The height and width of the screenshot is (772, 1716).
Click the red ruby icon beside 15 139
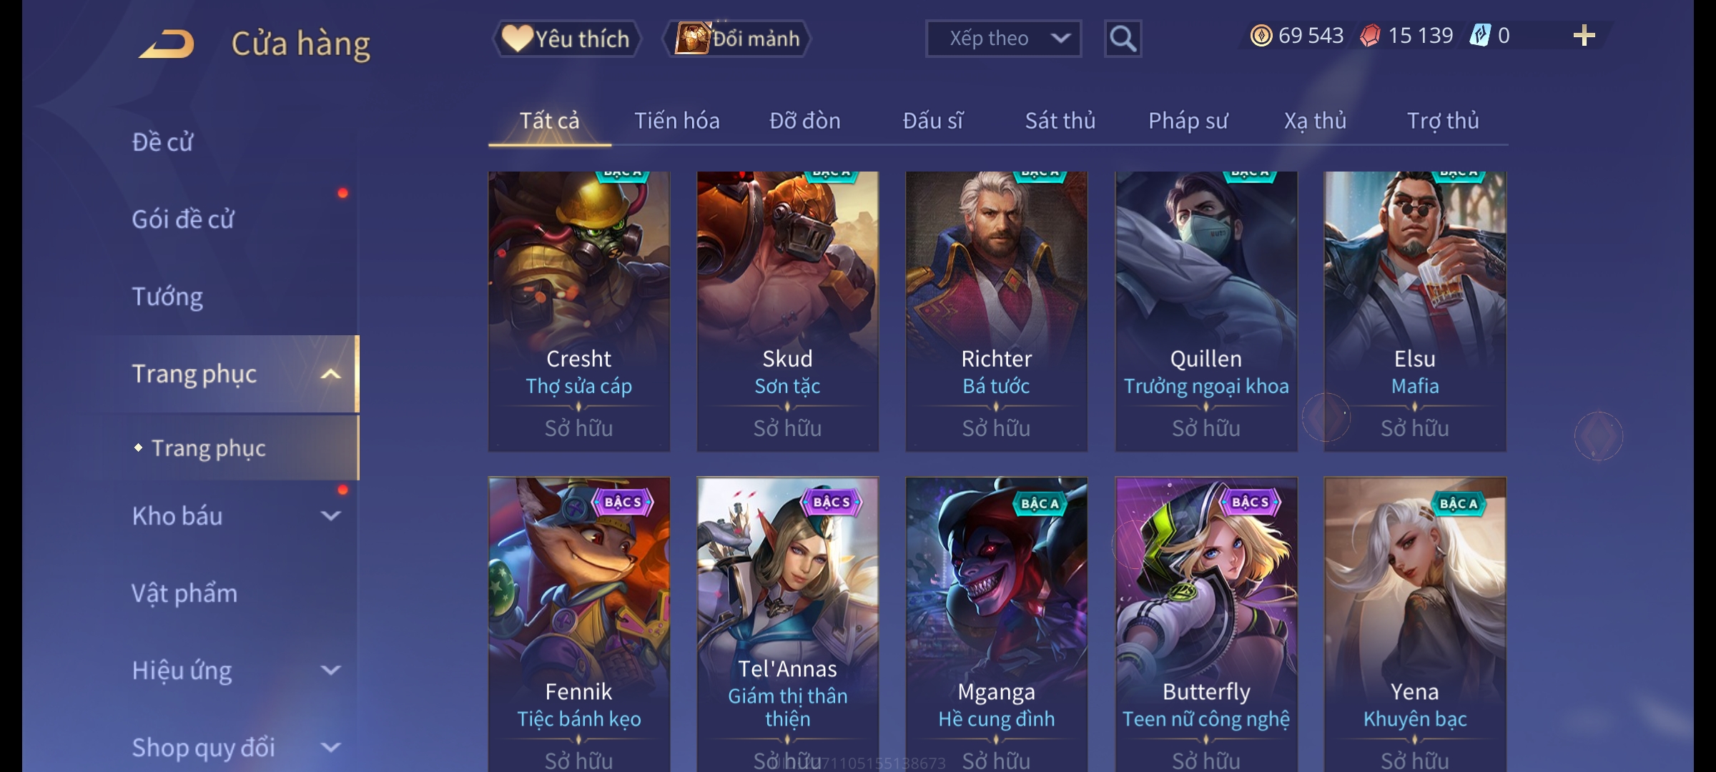(1370, 36)
